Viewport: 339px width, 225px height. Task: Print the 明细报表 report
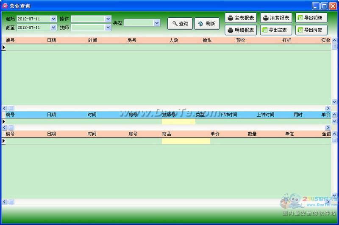coord(241,30)
